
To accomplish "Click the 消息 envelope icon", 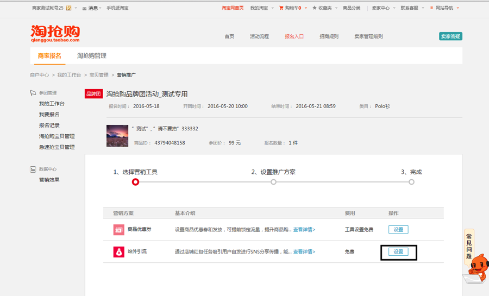I will tap(84, 8).
